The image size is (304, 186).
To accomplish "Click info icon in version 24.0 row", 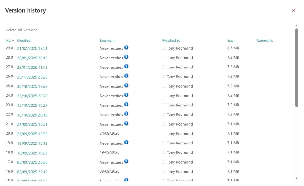I will (126, 95).
